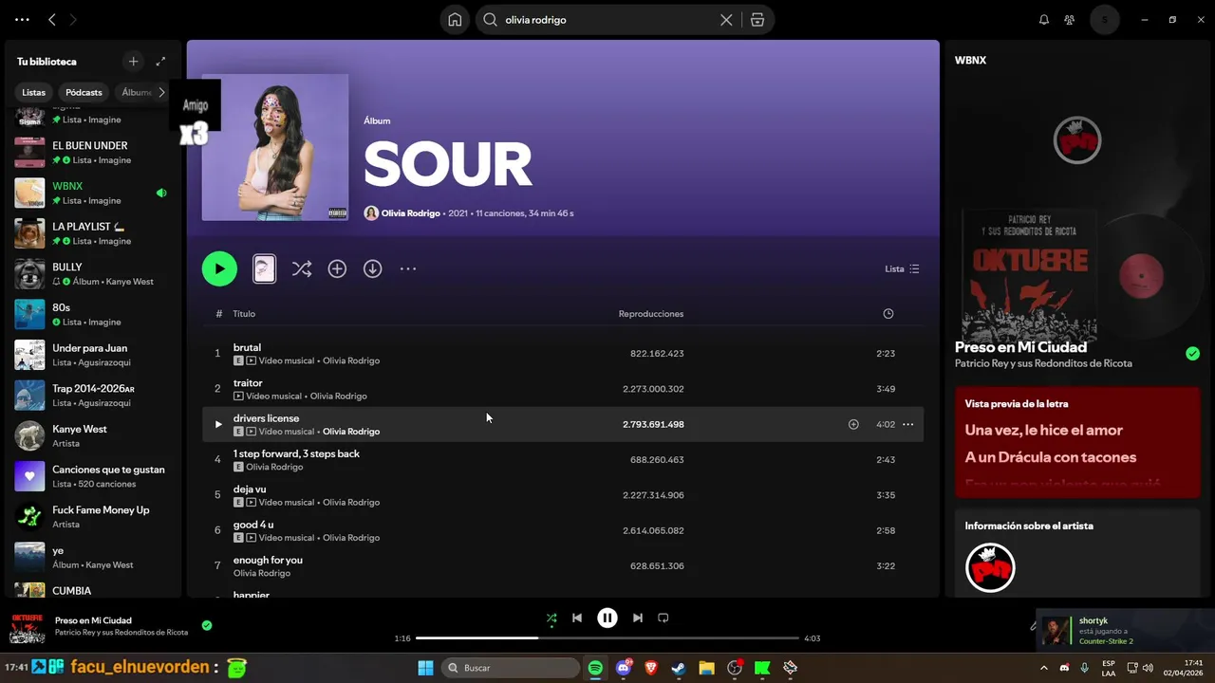The image size is (1215, 683).
Task: Open the Olivia Rodrigo artist link in the album header
Action: click(411, 213)
